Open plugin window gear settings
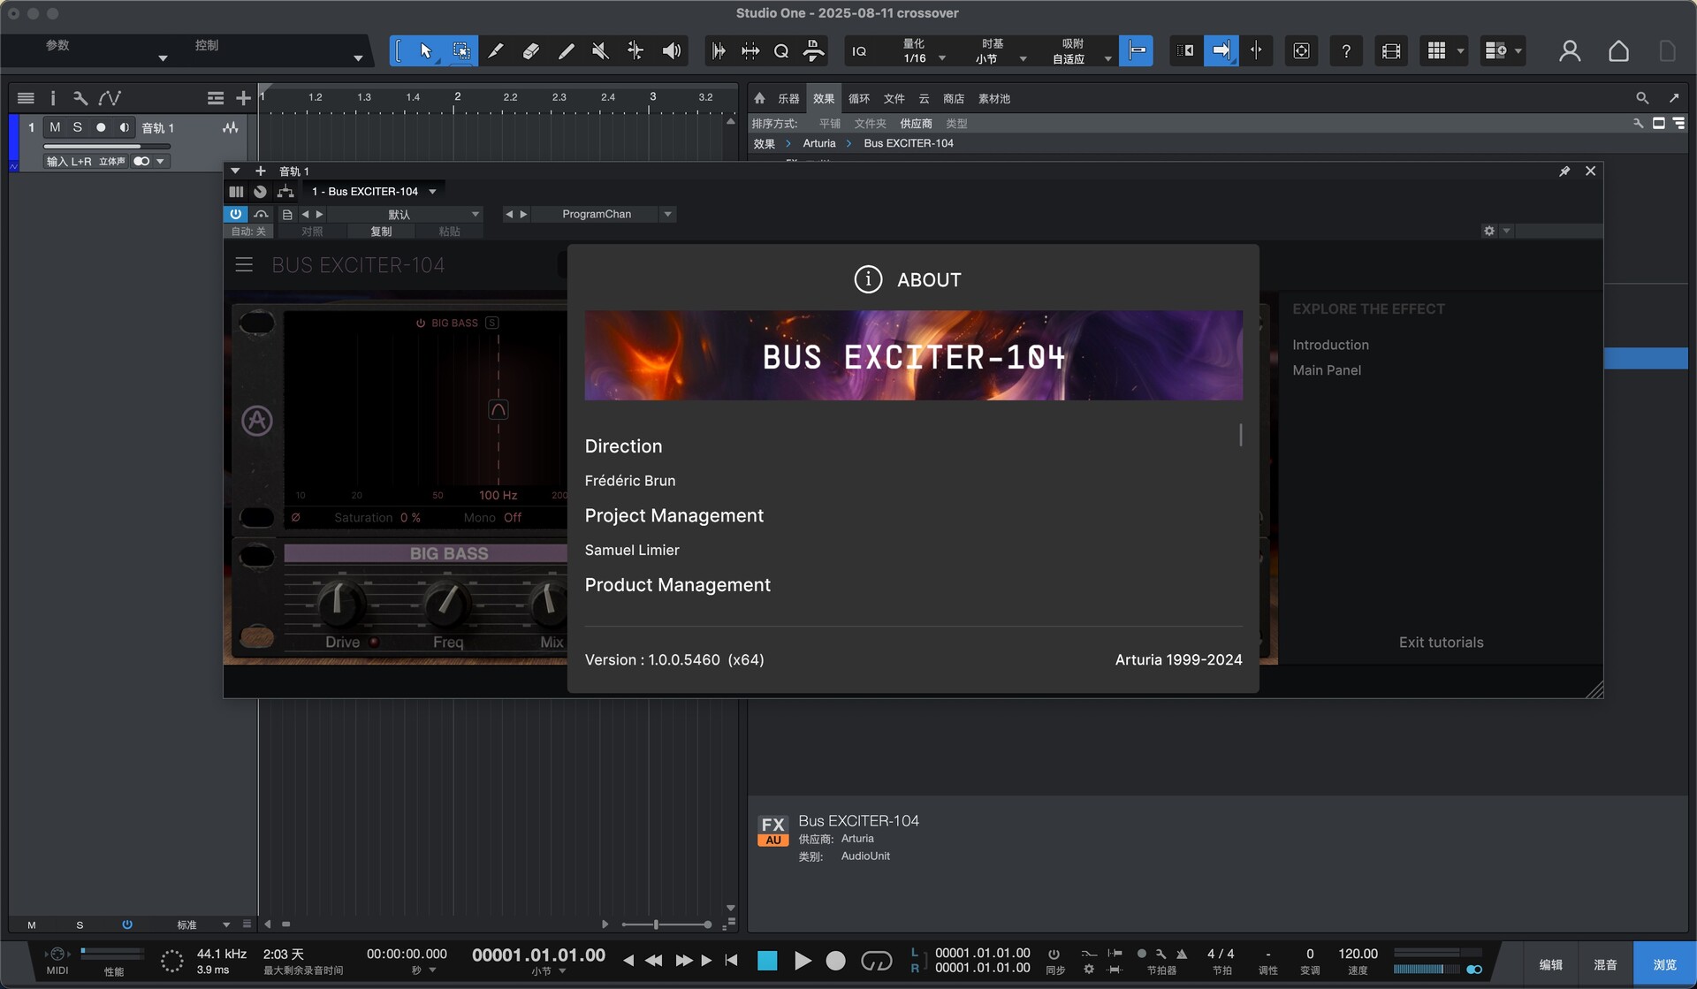Screen dimensions: 1697x989 (x=1489, y=231)
